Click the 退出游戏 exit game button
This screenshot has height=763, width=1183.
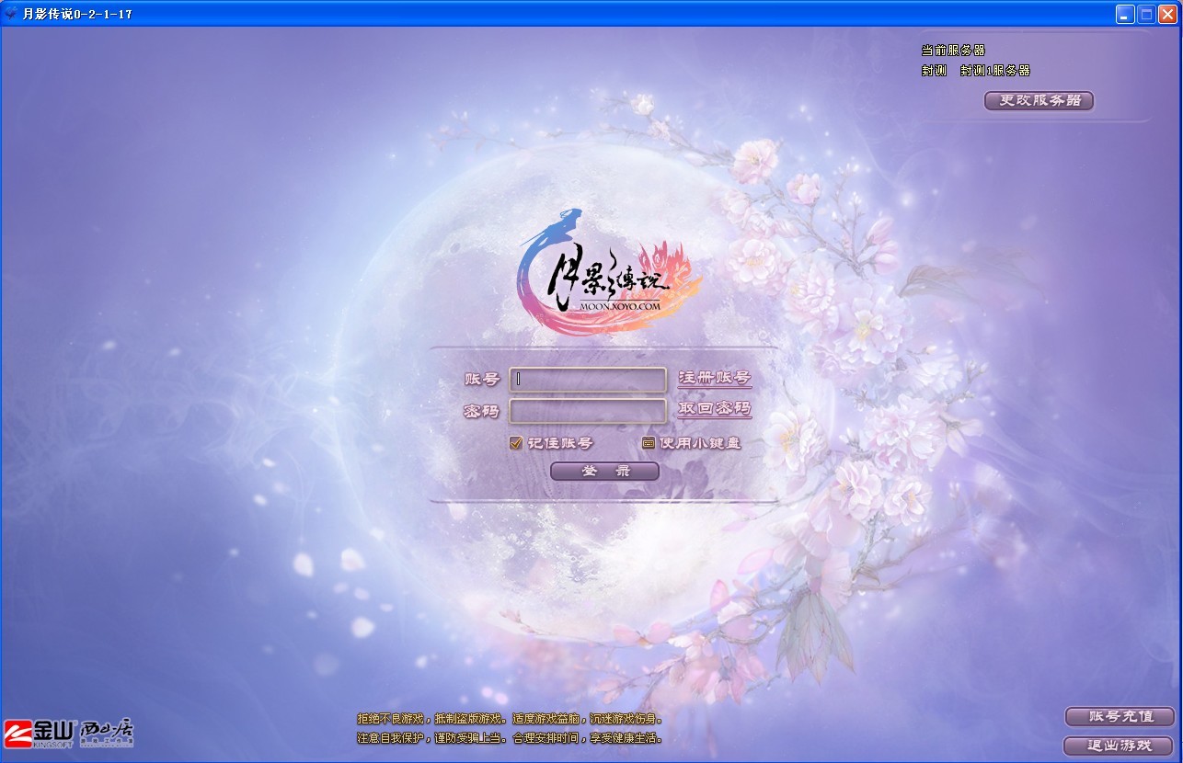[1120, 745]
